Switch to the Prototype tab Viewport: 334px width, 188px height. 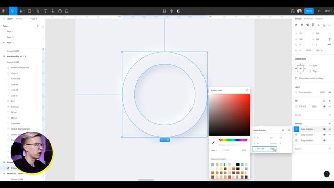pyautogui.click(x=308, y=19)
